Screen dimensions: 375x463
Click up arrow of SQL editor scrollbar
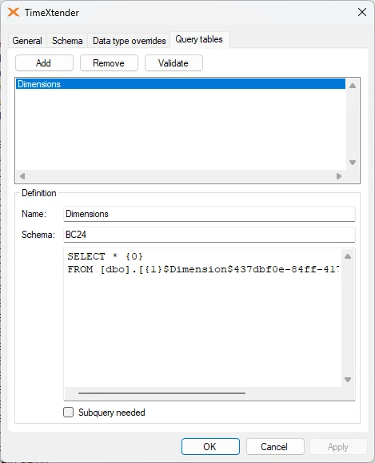(348, 256)
